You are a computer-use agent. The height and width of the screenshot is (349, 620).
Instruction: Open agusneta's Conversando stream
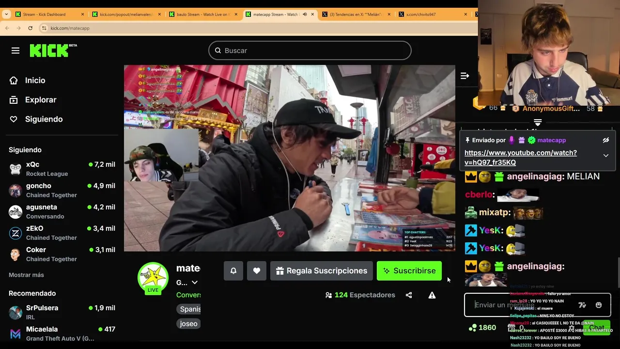[x=62, y=211]
